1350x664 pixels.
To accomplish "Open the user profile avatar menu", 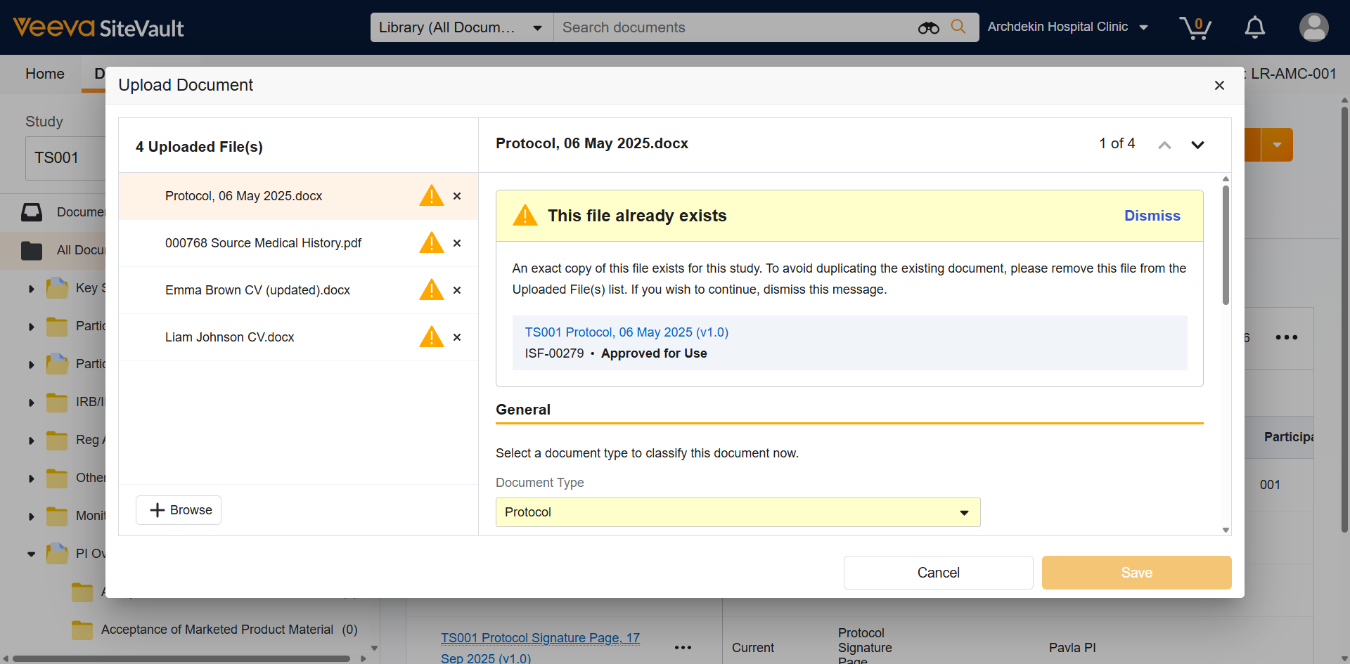I will pyautogui.click(x=1313, y=27).
